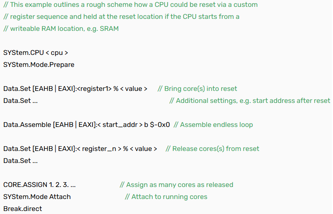Click the 'Additional settings' comment text
Screen dimensions: 333x214
(x=250, y=100)
